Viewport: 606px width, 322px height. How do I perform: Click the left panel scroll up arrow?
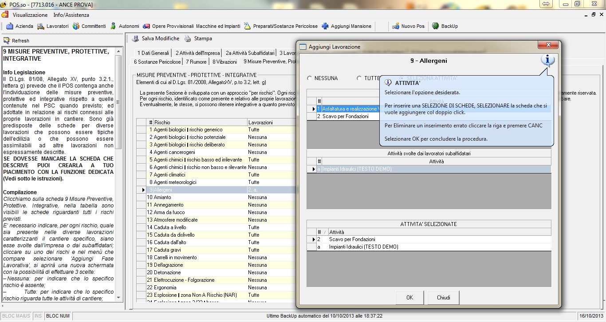point(118,52)
